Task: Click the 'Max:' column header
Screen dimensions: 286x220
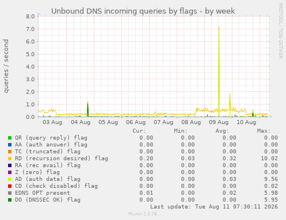Action: (264, 131)
